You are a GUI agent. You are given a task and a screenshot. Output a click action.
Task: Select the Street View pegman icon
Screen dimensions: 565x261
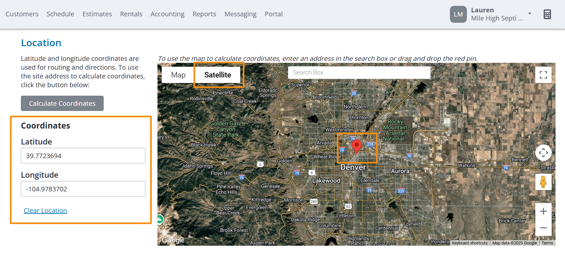[543, 182]
